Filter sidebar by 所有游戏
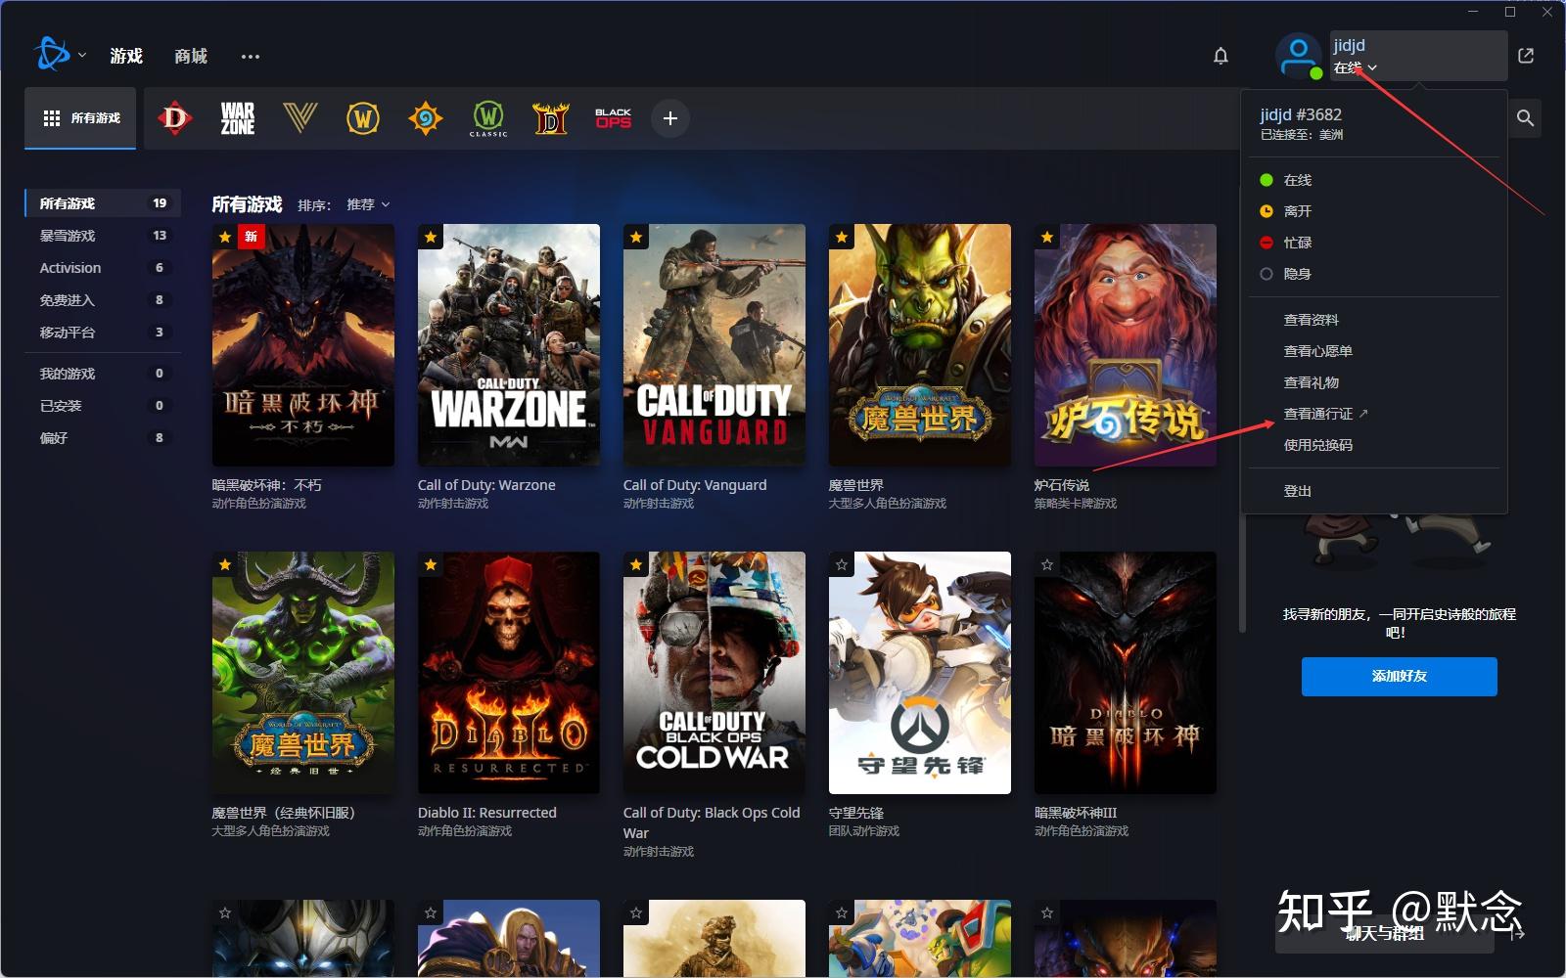Viewport: 1566px width, 978px height. coord(103,203)
